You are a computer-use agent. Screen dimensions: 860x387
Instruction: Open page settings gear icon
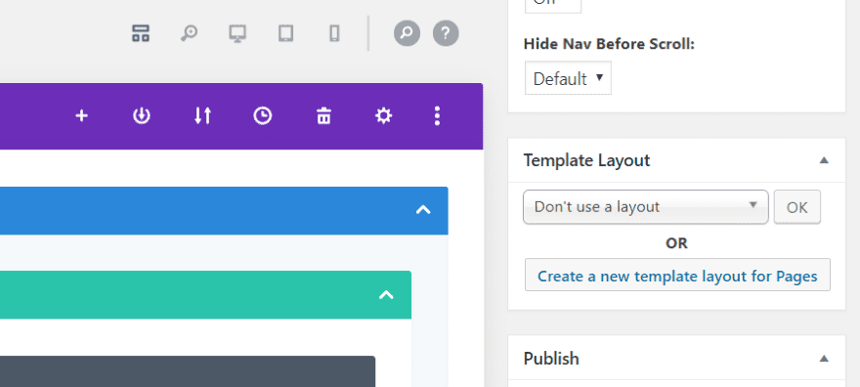383,115
